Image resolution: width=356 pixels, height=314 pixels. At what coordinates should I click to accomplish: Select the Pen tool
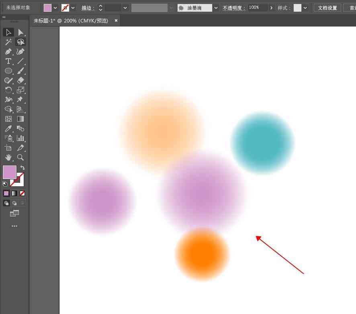tap(8, 51)
